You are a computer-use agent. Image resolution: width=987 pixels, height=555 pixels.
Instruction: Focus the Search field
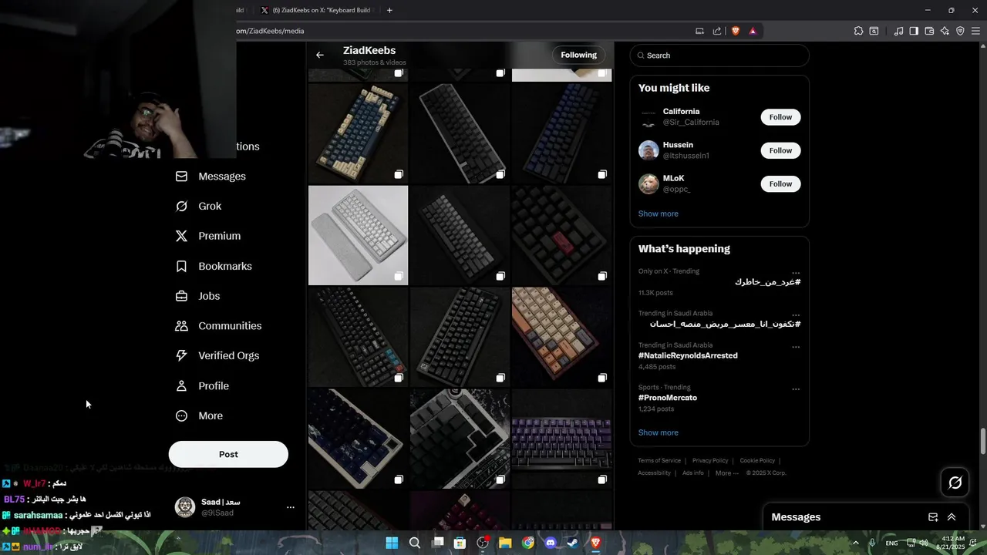(719, 55)
